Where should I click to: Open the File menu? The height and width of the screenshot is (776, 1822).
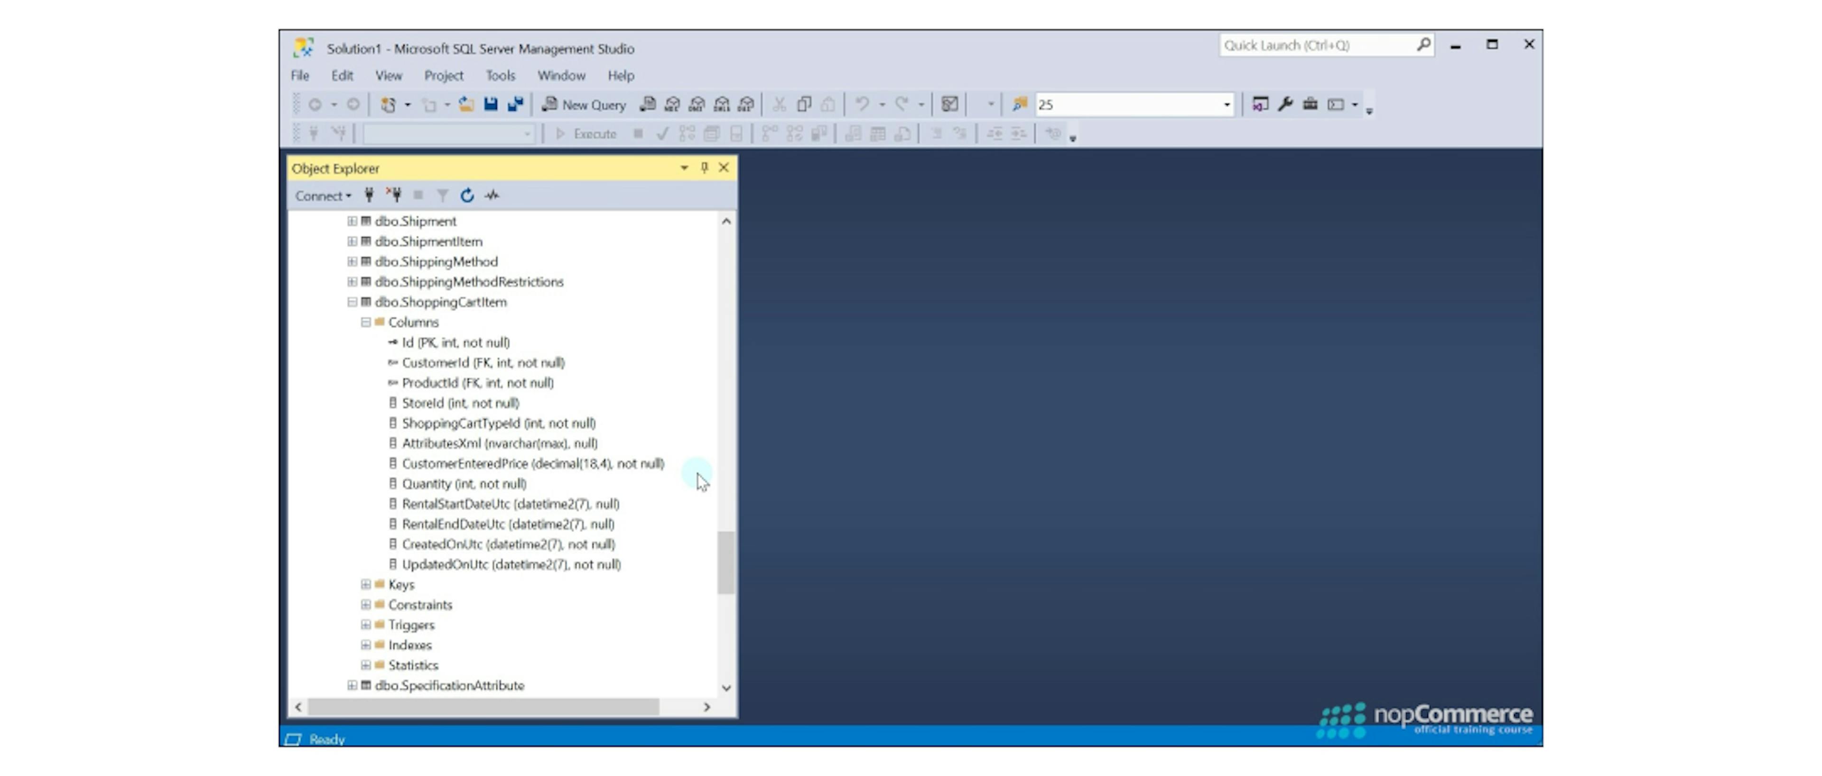click(300, 76)
